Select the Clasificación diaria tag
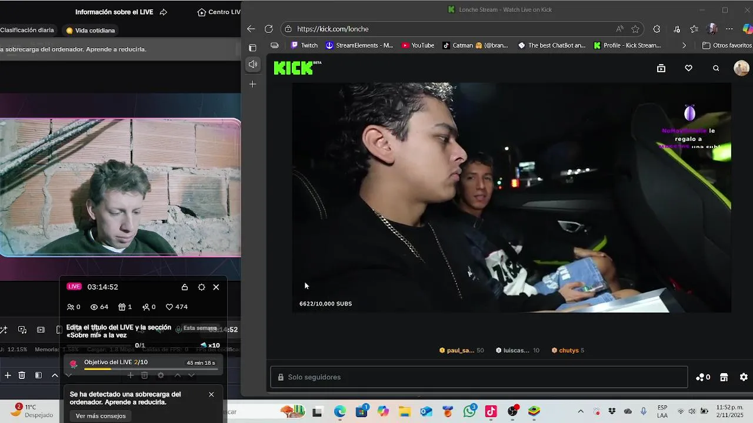The height and width of the screenshot is (423, 753). [27, 30]
